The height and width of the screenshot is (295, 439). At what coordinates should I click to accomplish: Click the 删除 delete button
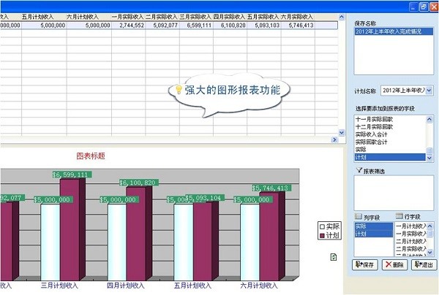click(x=394, y=264)
